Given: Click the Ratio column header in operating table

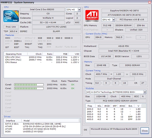Looking at the screenshot, I should [48, 54].
